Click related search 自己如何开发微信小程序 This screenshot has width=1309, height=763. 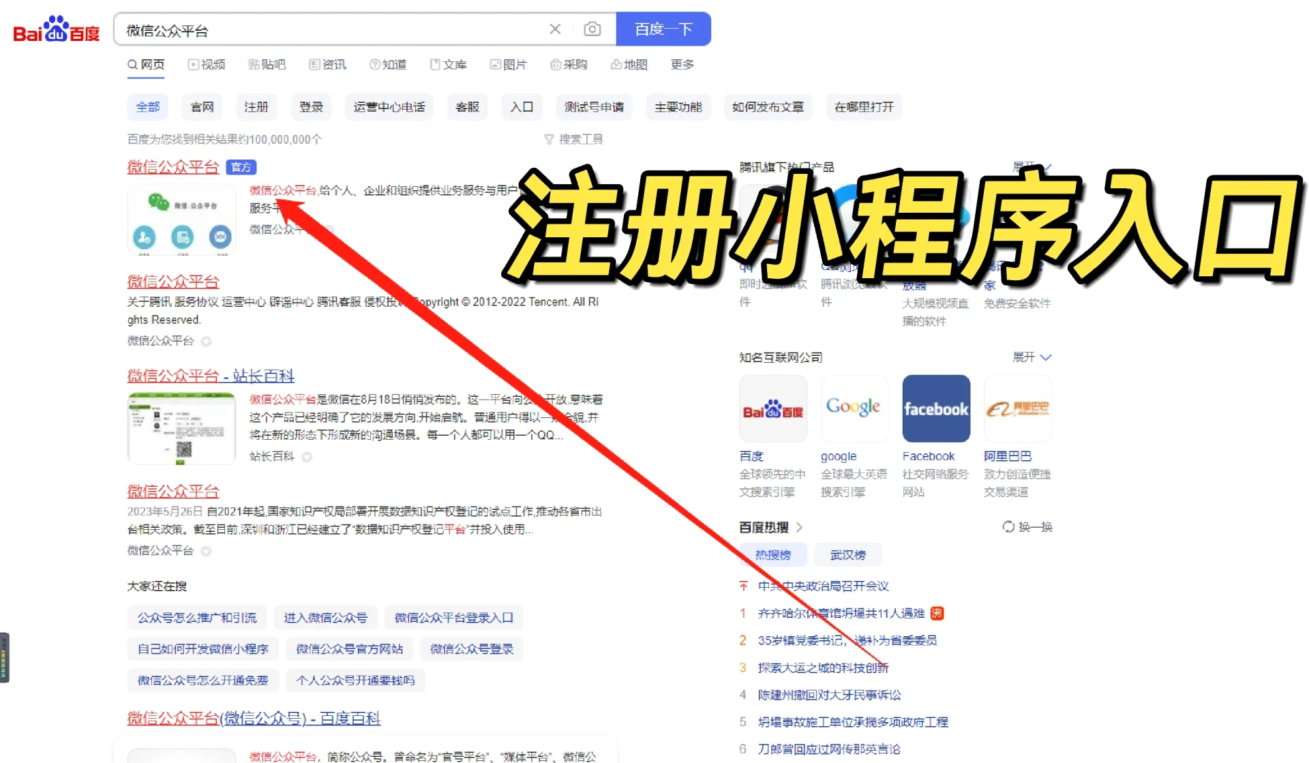[x=202, y=648]
